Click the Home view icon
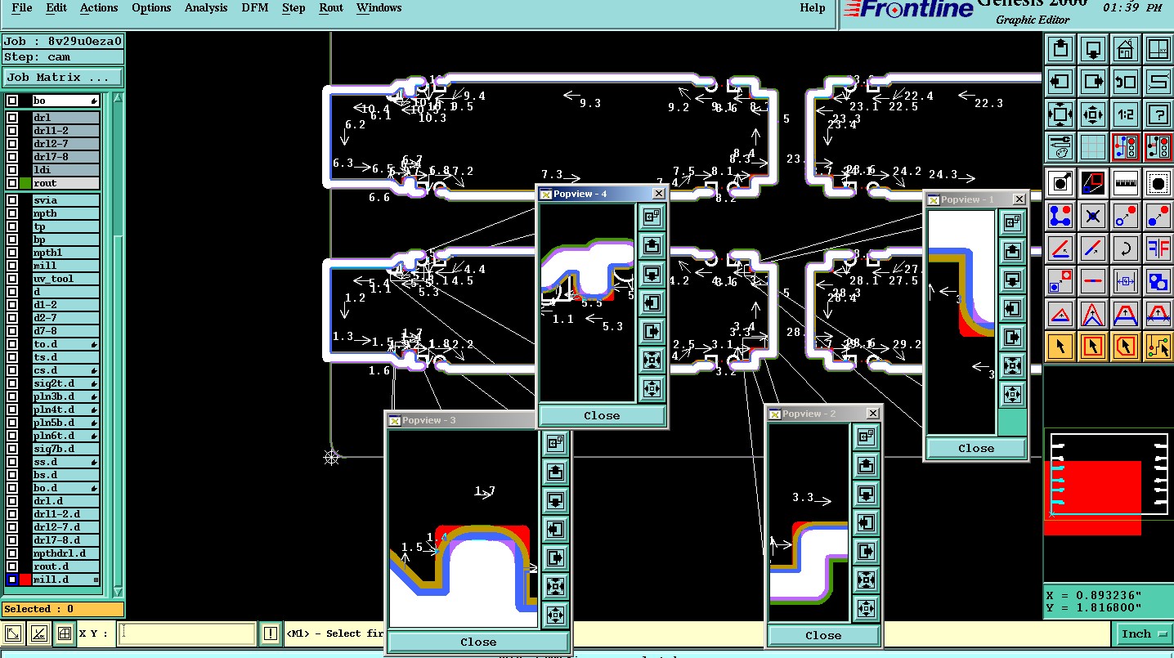This screenshot has width=1174, height=658. [x=1126, y=48]
